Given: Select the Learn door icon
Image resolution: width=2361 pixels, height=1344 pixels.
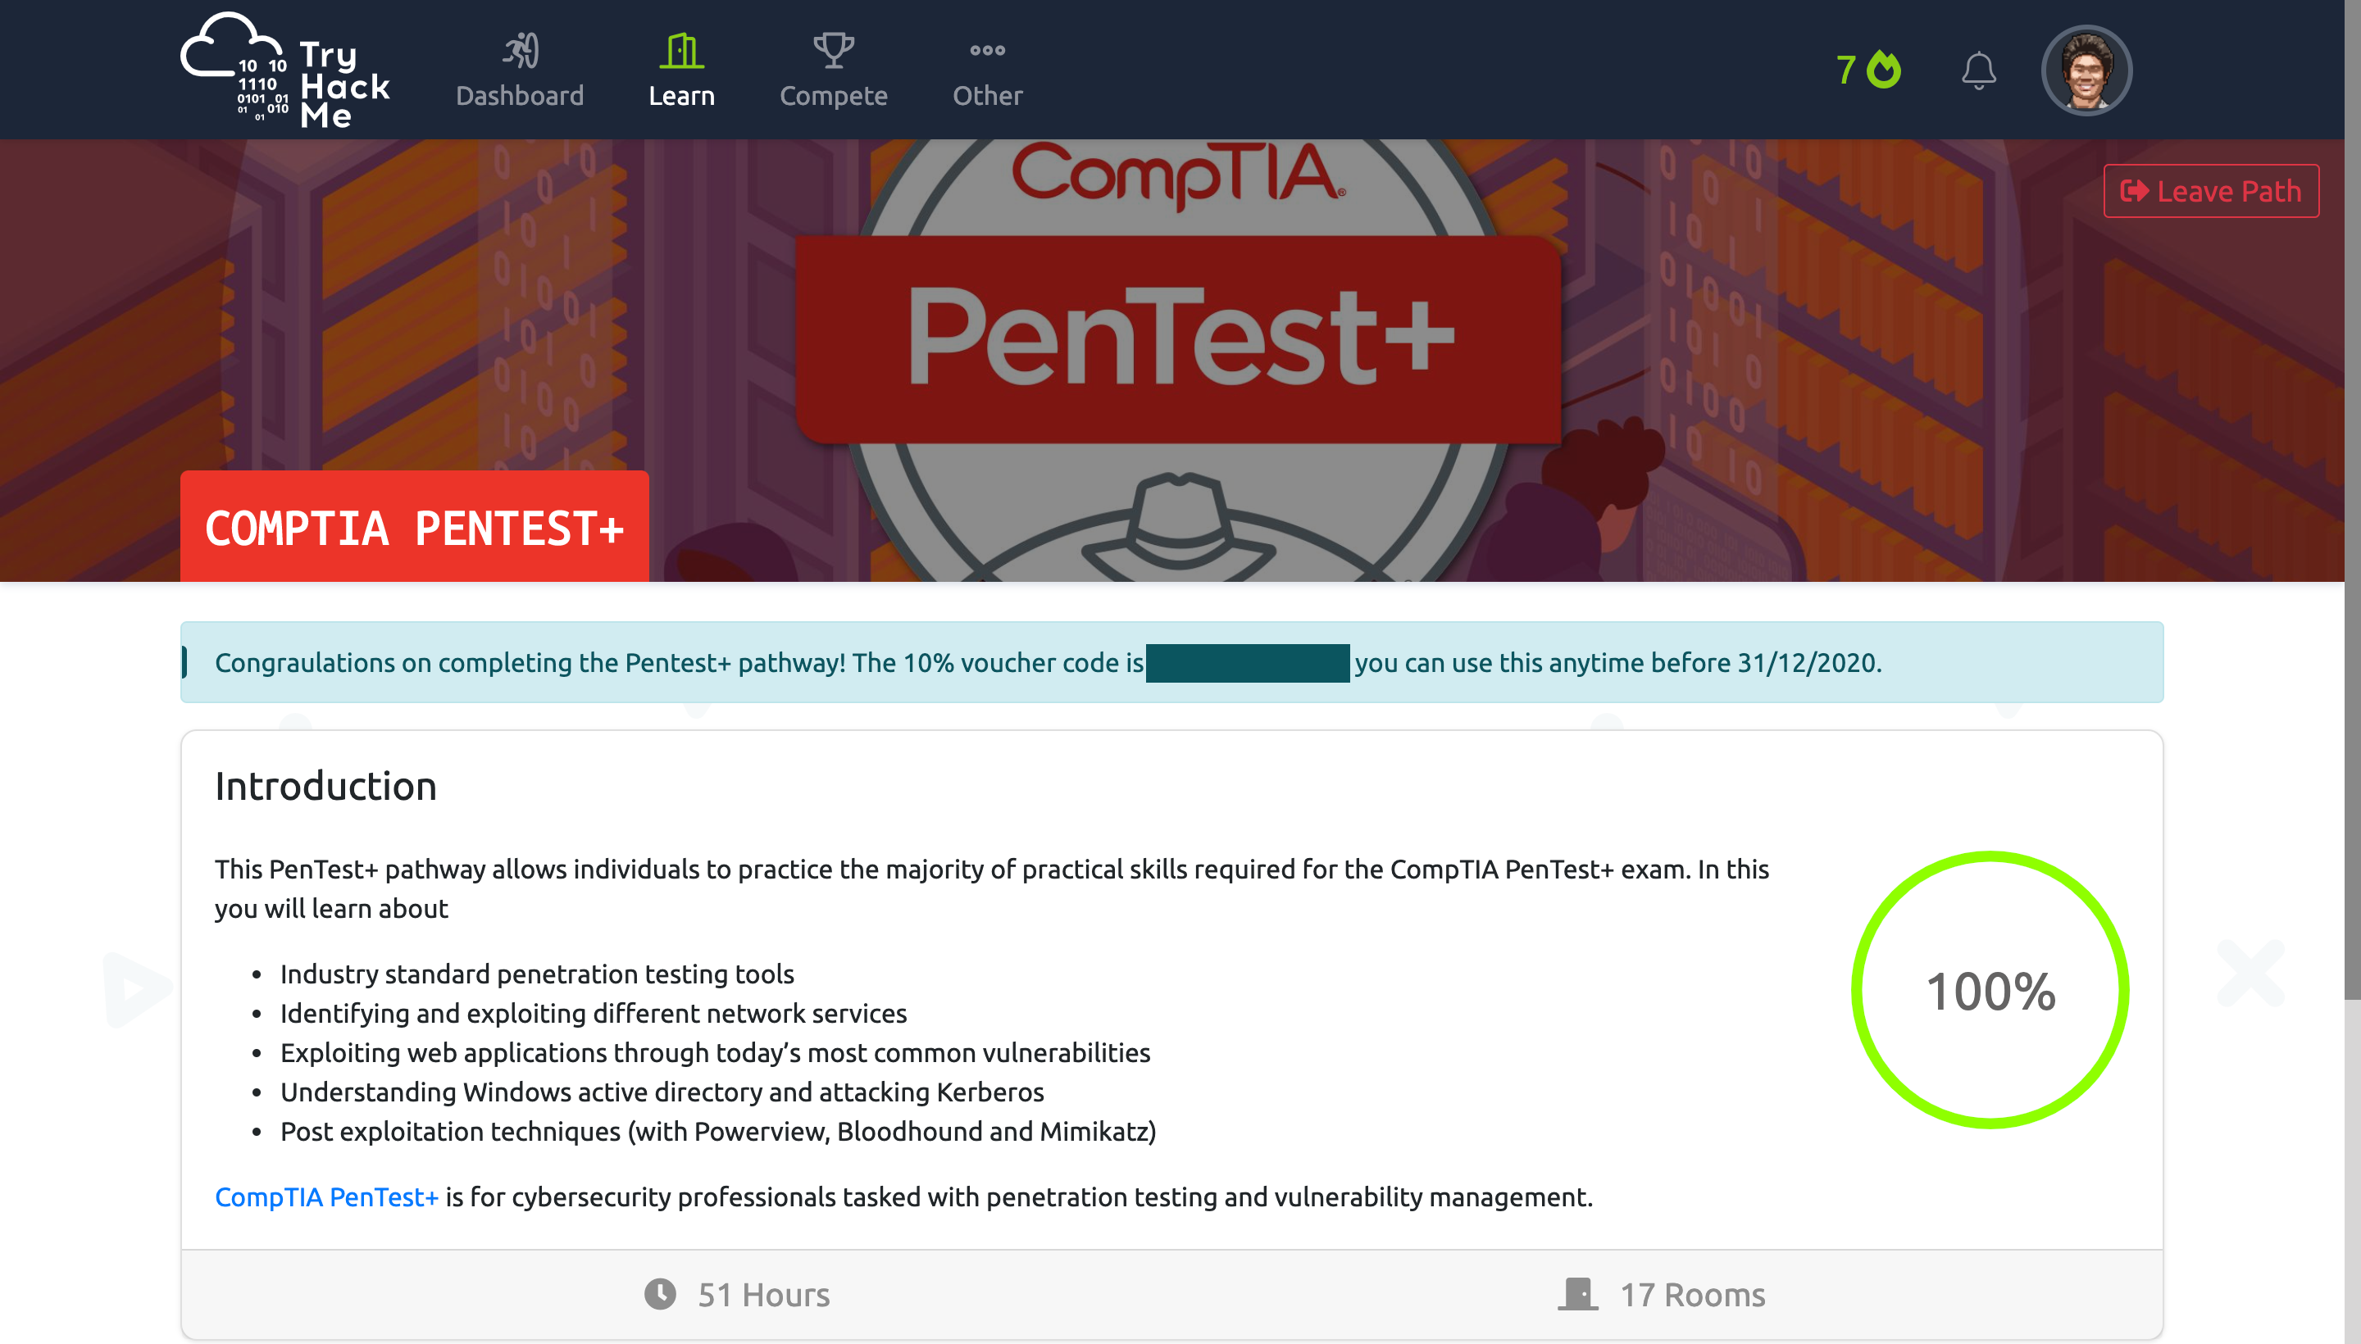Looking at the screenshot, I should tap(682, 52).
